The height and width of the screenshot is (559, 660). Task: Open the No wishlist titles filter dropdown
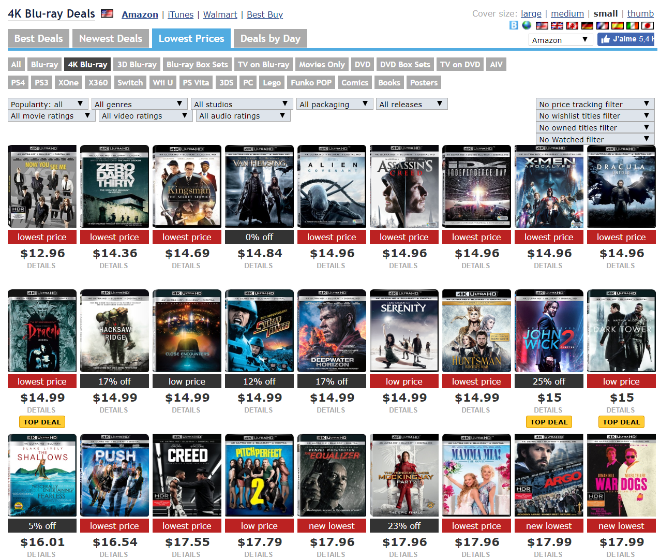(x=595, y=116)
